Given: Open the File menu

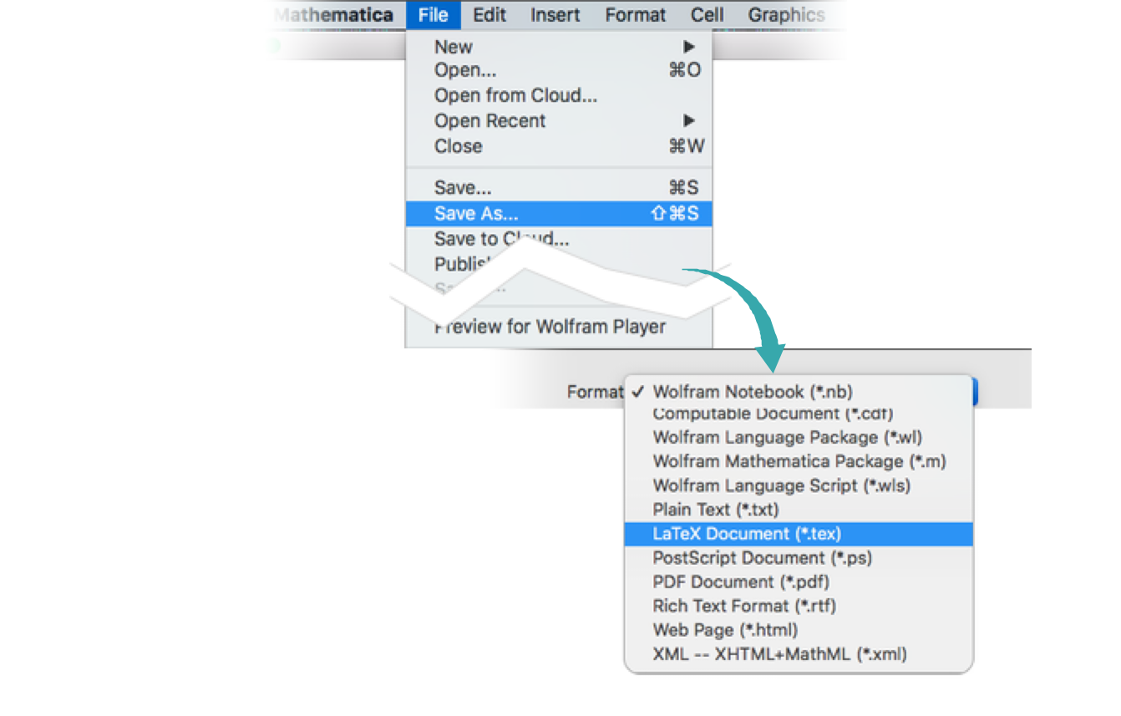Looking at the screenshot, I should tap(433, 15).
